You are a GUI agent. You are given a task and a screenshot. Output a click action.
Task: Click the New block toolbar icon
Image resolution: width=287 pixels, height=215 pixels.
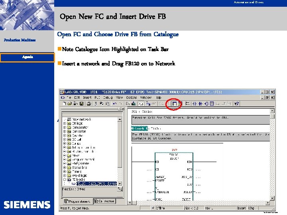64,104
